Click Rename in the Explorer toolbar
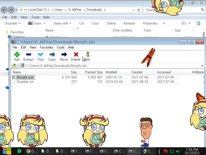Screen dimensions: 206x155 129,23
